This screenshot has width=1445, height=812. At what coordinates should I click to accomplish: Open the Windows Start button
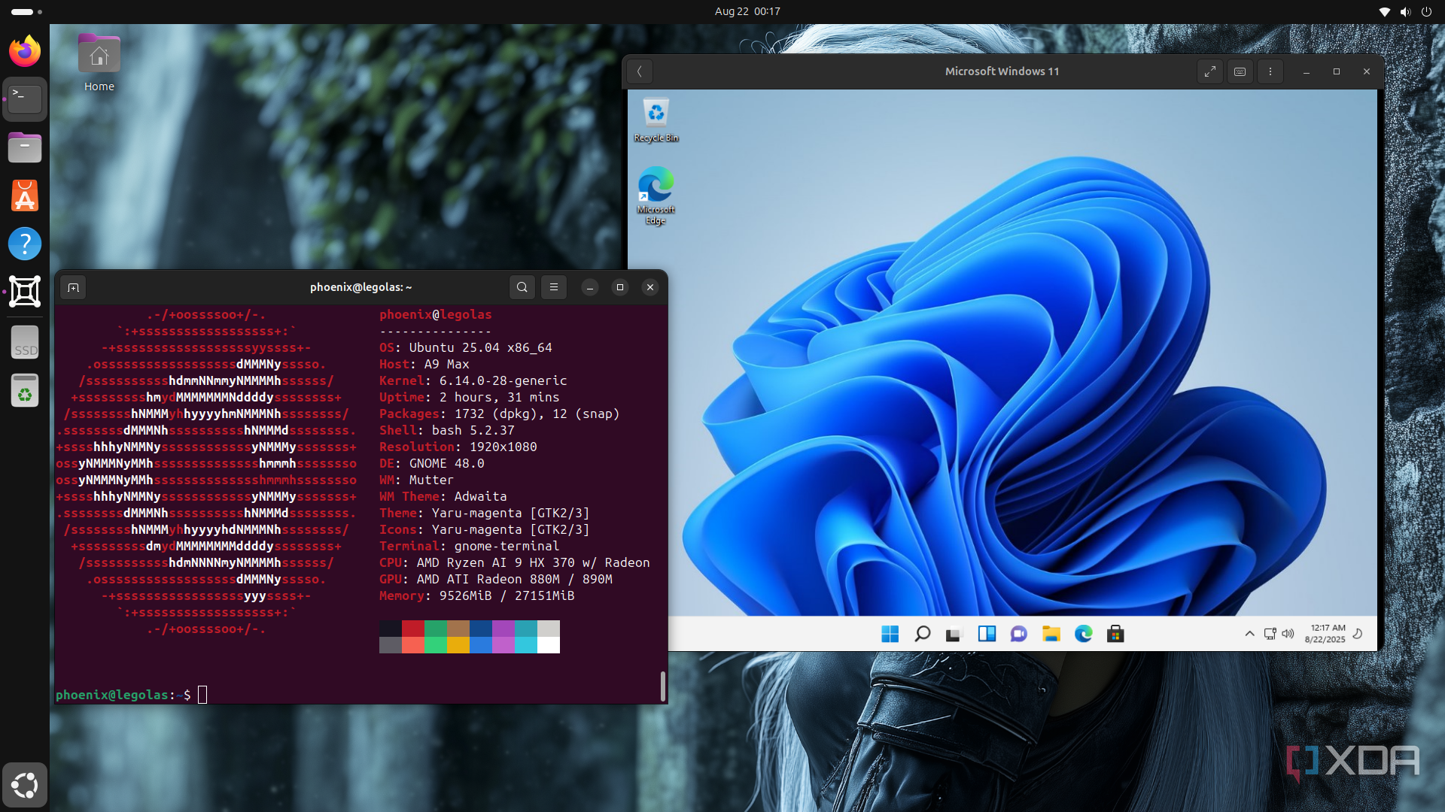click(x=890, y=634)
